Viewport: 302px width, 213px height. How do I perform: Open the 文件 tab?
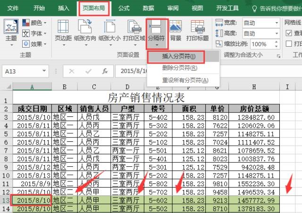coord(13,8)
